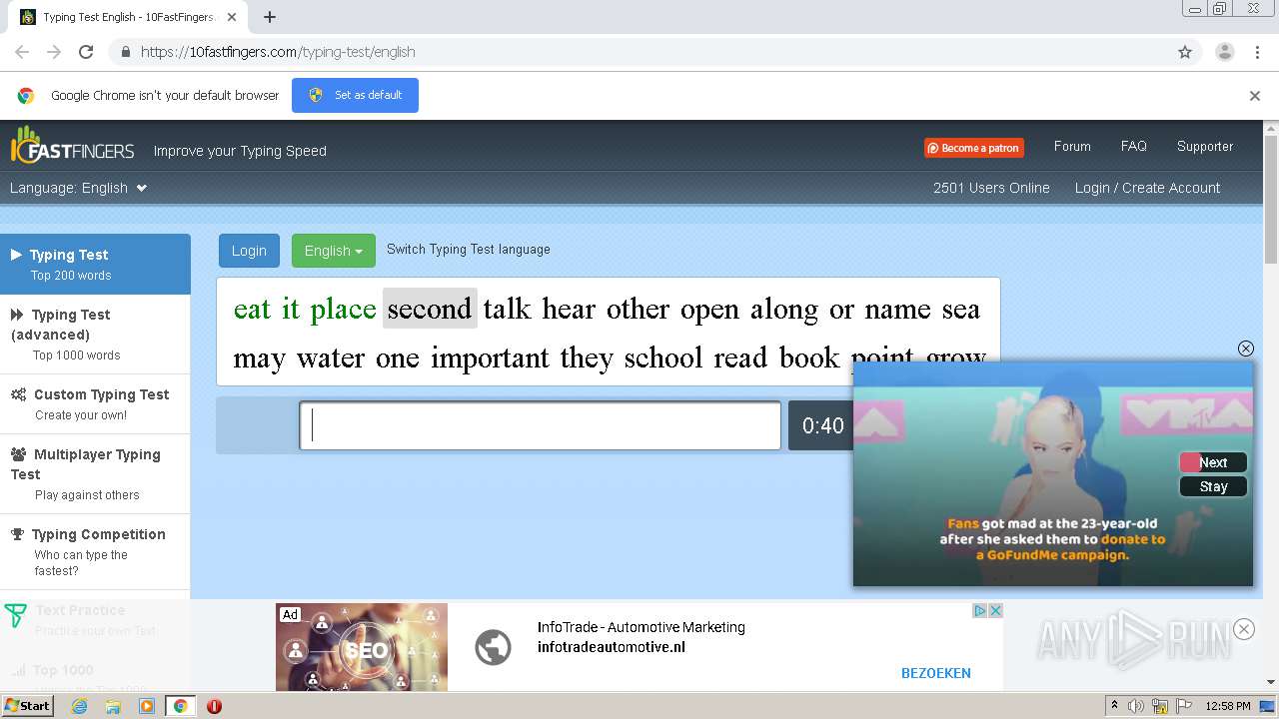Viewport: 1279px width, 719px height.
Task: Reload the page with the refresh icon
Action: coord(86,52)
